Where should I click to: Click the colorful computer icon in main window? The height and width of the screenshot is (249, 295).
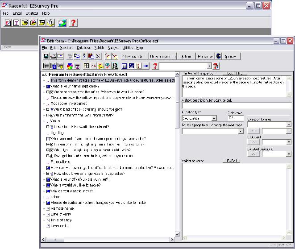coord(62,23)
